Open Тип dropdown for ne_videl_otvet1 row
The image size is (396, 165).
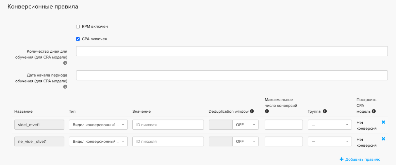point(98,141)
